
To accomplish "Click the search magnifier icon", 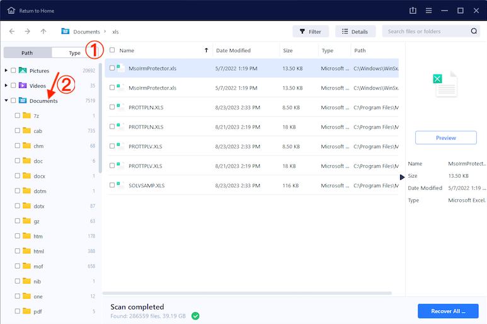I will (474, 32).
